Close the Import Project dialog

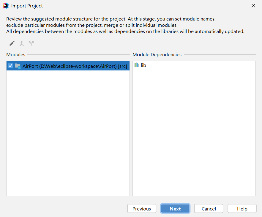click(x=253, y=5)
